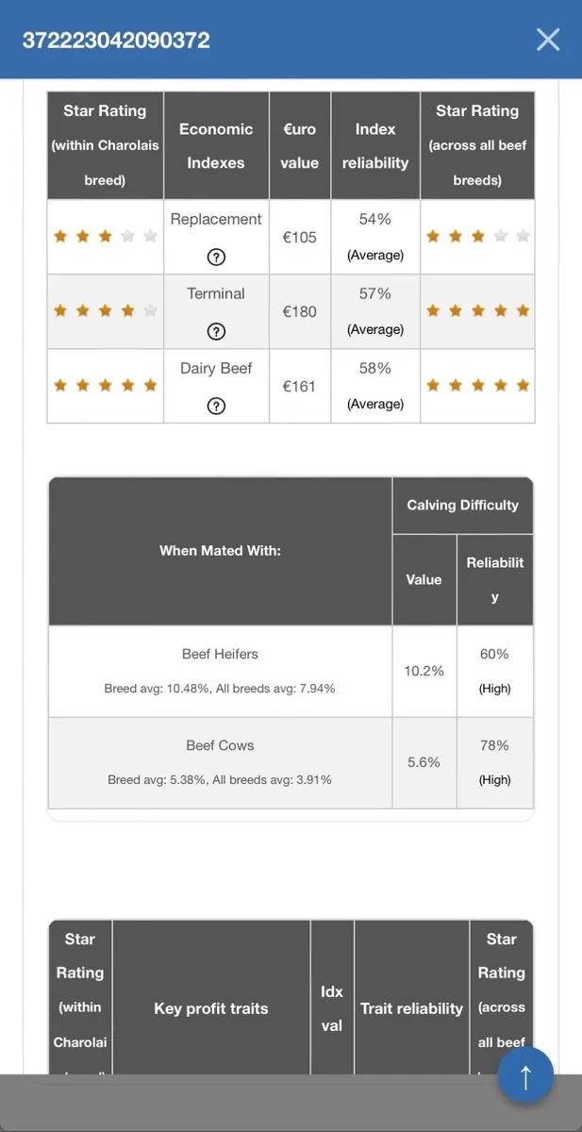Select the Beef Cows row
582x1132 pixels.
[x=291, y=762]
